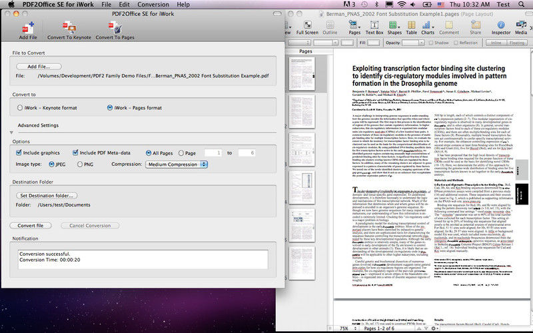Open the File menu

pyautogui.click(x=107, y=5)
